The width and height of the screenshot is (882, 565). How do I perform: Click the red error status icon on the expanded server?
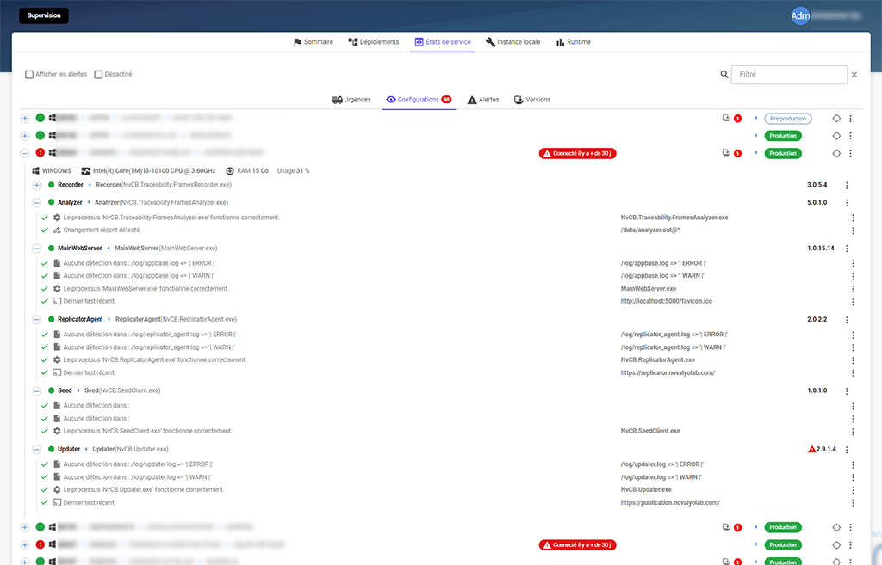click(40, 153)
